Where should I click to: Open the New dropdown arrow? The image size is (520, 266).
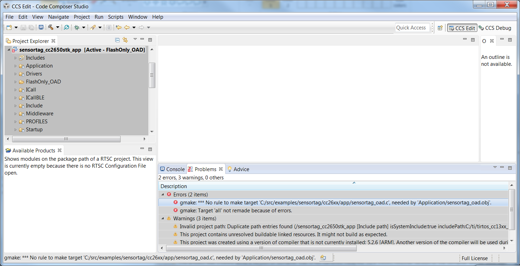(x=16, y=28)
